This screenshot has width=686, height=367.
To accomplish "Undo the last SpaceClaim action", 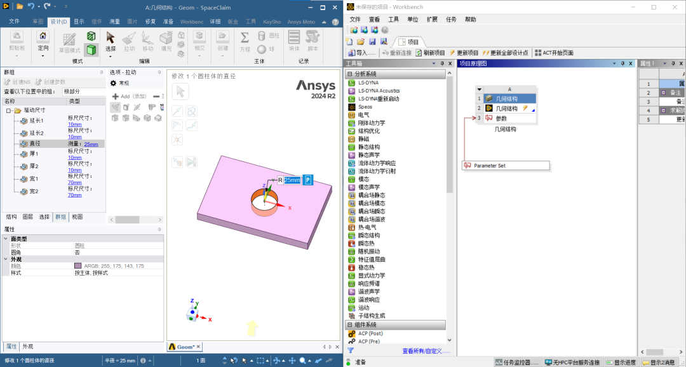I will (x=31, y=6).
